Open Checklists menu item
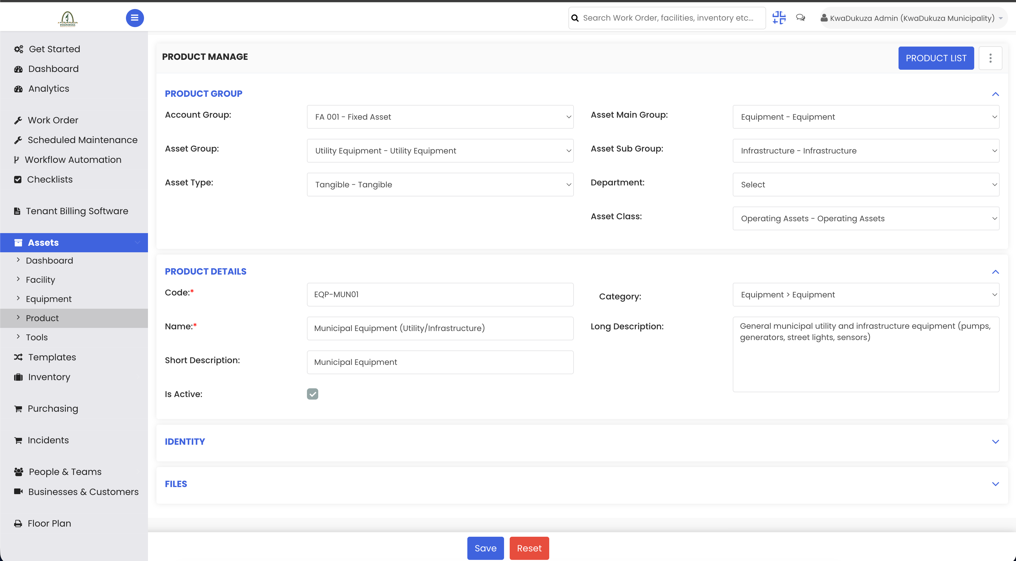1016x561 pixels. 50,179
